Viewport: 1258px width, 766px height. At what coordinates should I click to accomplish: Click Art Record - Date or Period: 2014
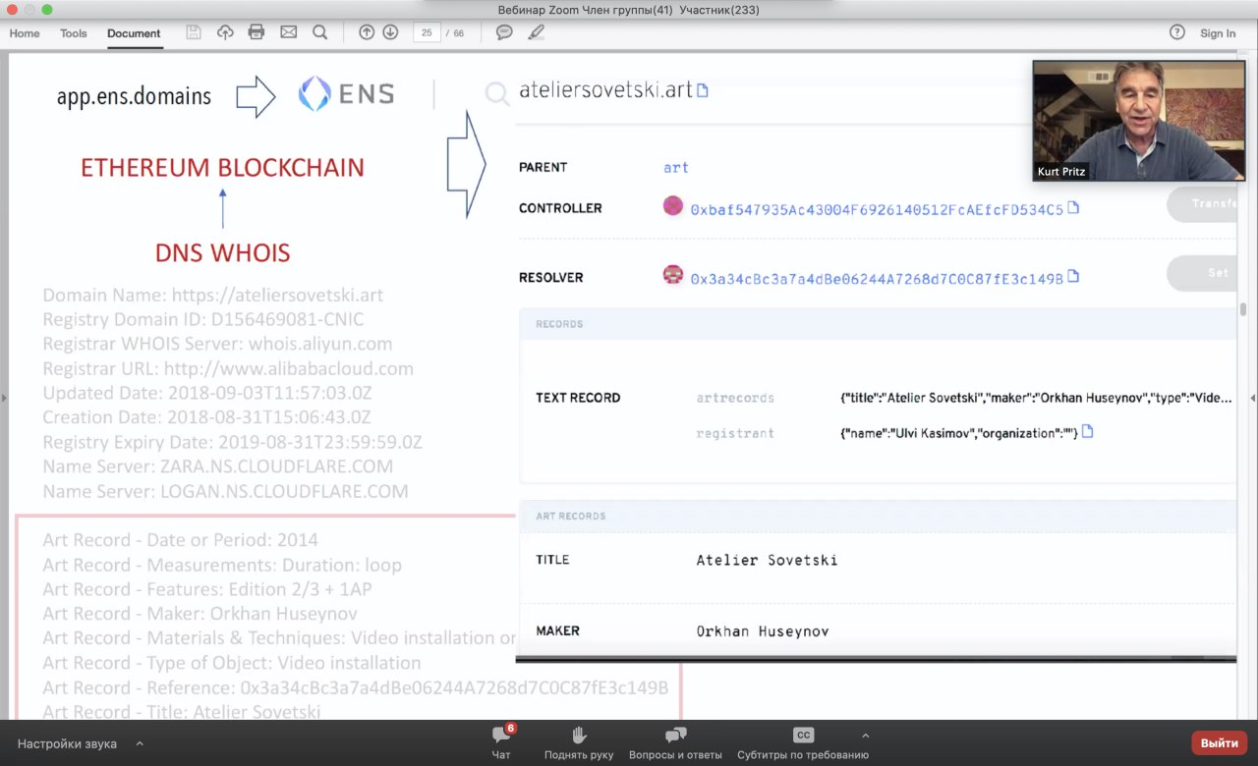(x=180, y=540)
